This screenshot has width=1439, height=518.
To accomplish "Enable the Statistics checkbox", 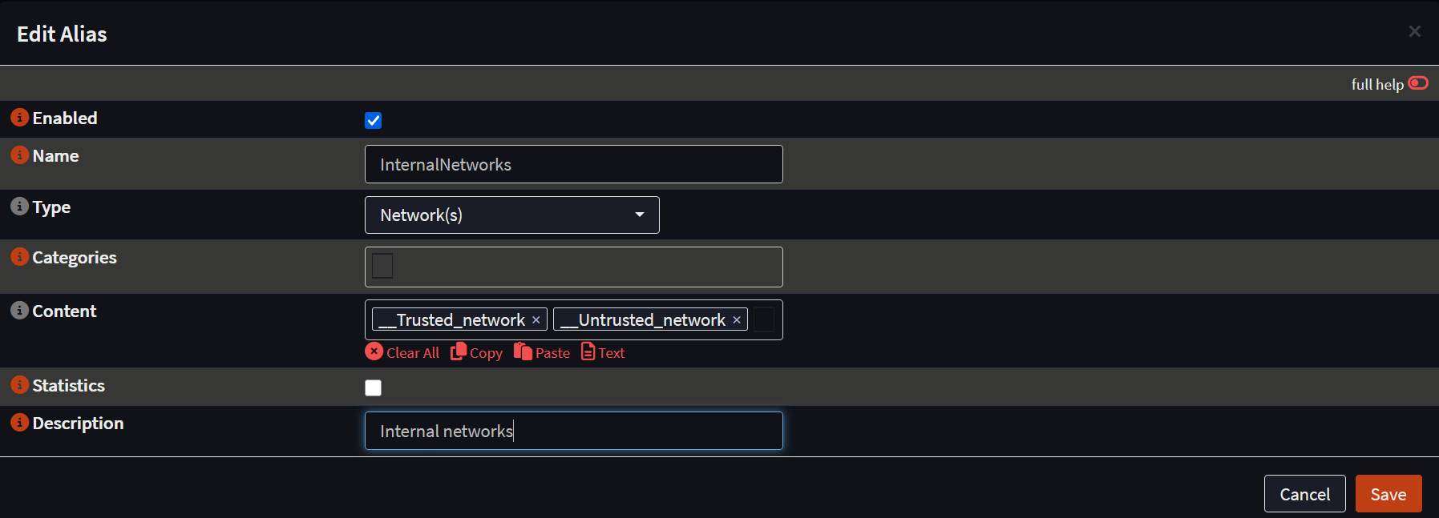I will click(374, 388).
